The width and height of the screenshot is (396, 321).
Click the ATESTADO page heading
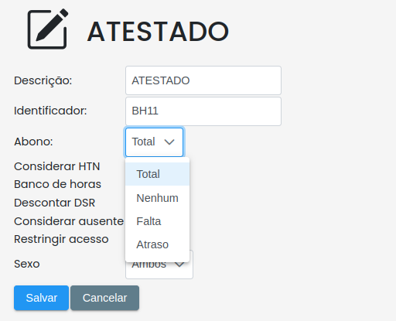pyautogui.click(x=158, y=32)
